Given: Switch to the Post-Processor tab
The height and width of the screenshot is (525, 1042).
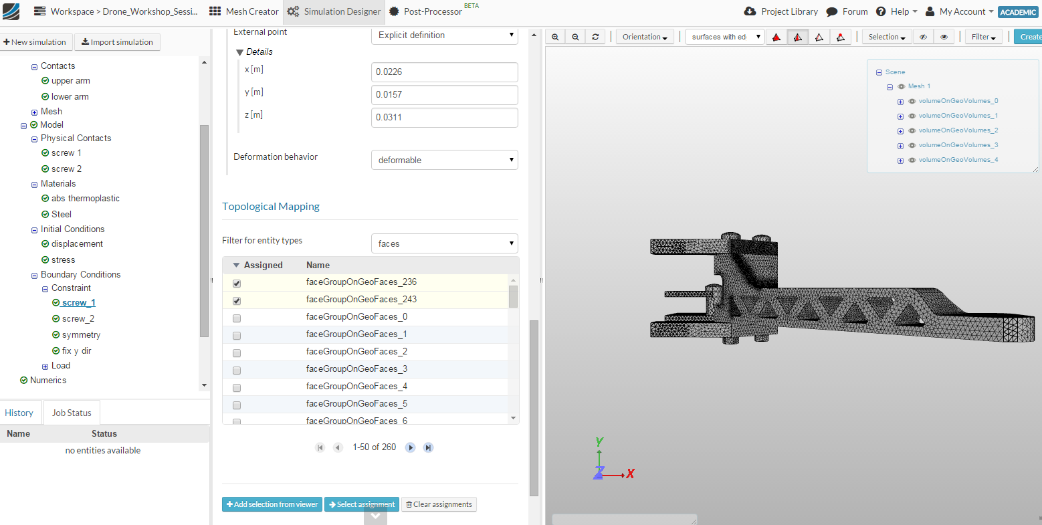Looking at the screenshot, I should 426,11.
